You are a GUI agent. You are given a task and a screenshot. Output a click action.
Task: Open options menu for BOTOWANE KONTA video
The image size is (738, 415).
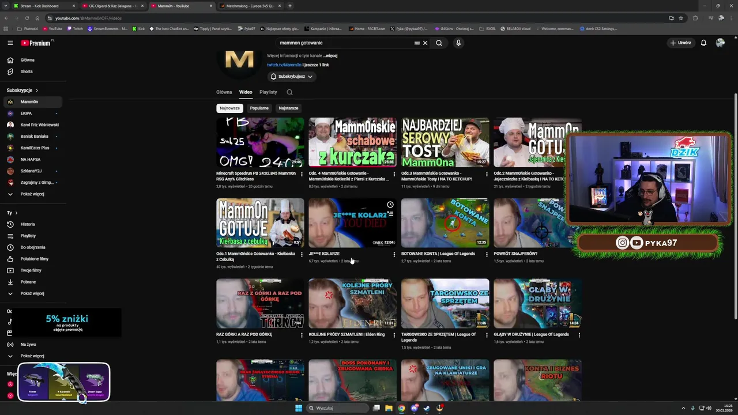[487, 254]
